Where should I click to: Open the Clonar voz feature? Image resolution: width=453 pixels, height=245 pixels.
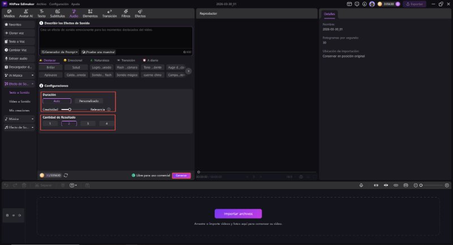coord(19,33)
